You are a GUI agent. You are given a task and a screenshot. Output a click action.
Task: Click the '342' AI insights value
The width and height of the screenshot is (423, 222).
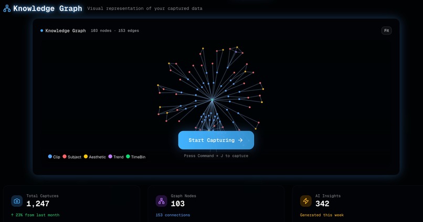tap(322, 204)
